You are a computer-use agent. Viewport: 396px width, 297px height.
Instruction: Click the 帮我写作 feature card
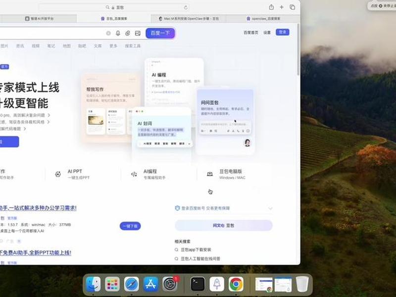[111, 108]
